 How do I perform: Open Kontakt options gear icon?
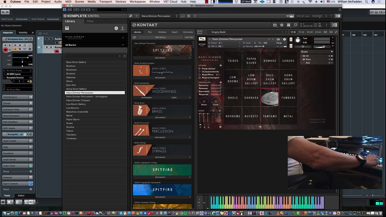tap(282, 25)
